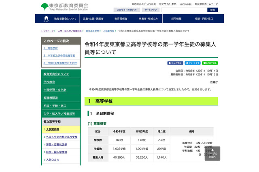This screenshot has width=259, height=172.
Task: Click the table cell 168校
Action: click(x=119, y=140)
